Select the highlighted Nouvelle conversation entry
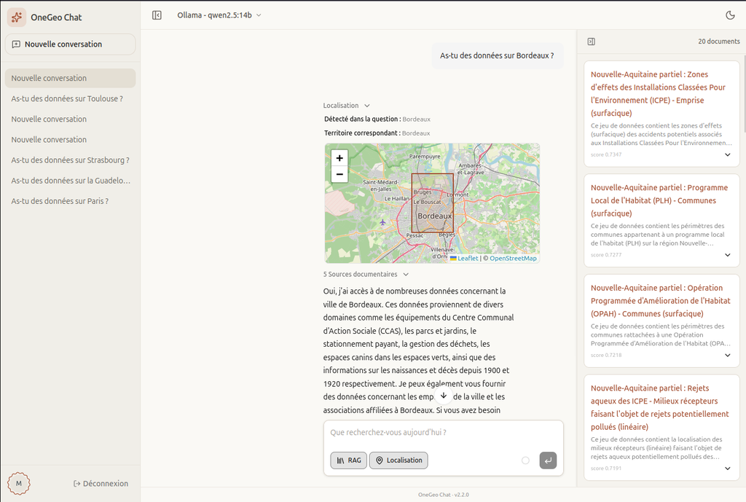The image size is (746, 502). click(70, 78)
